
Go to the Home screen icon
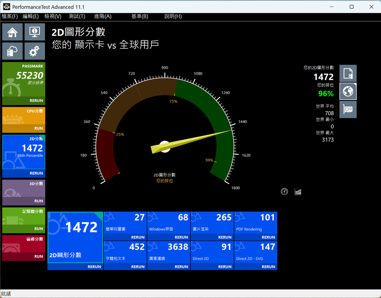[x=12, y=32]
